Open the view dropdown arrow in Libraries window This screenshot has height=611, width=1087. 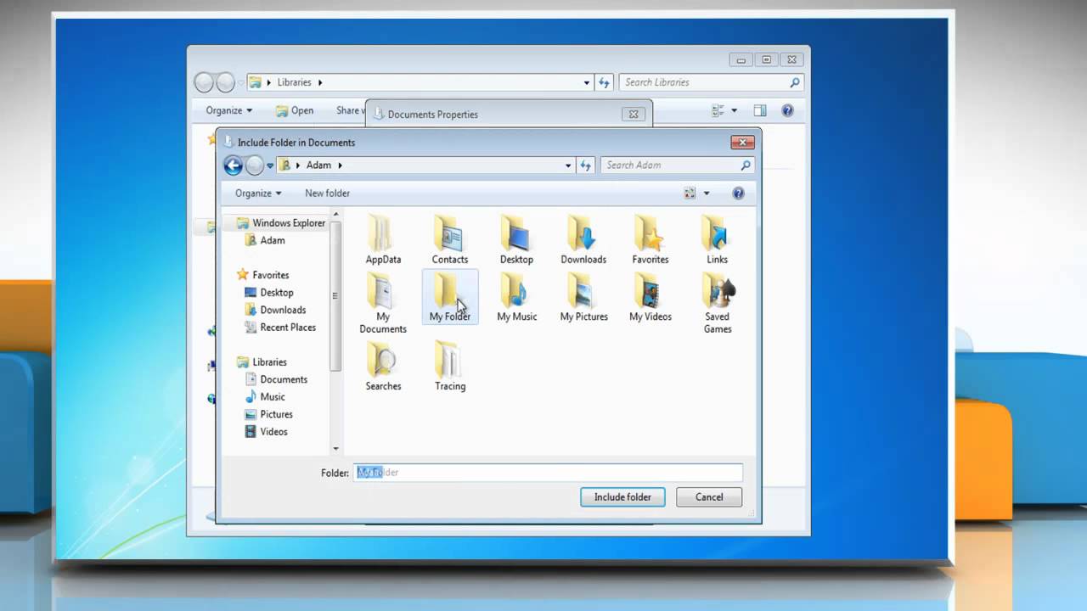[x=734, y=110]
